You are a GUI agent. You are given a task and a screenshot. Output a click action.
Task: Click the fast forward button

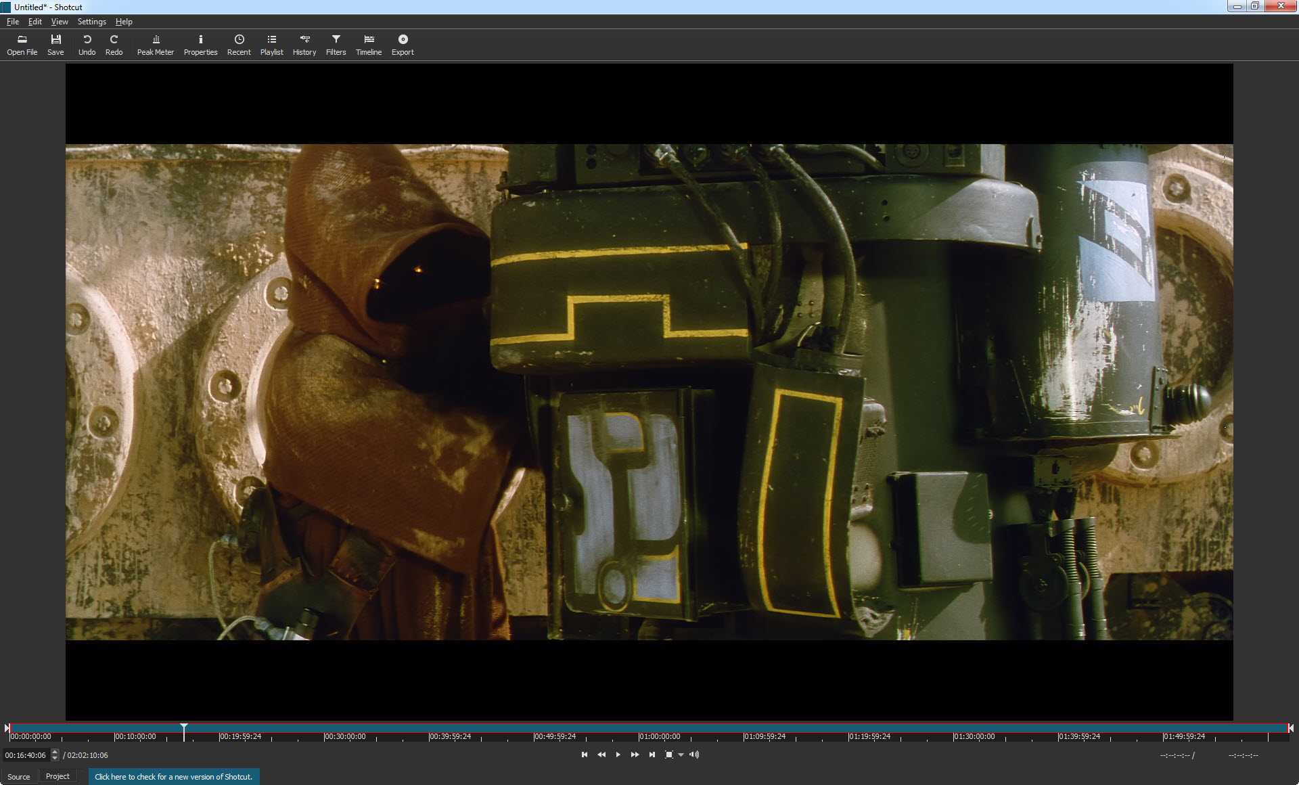point(635,755)
